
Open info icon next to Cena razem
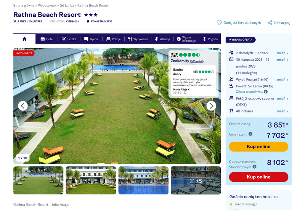[x=250, y=134]
